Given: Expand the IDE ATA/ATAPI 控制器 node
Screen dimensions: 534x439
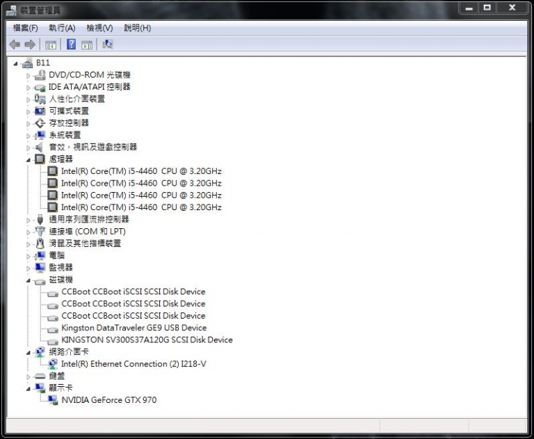Looking at the screenshot, I should [x=29, y=88].
